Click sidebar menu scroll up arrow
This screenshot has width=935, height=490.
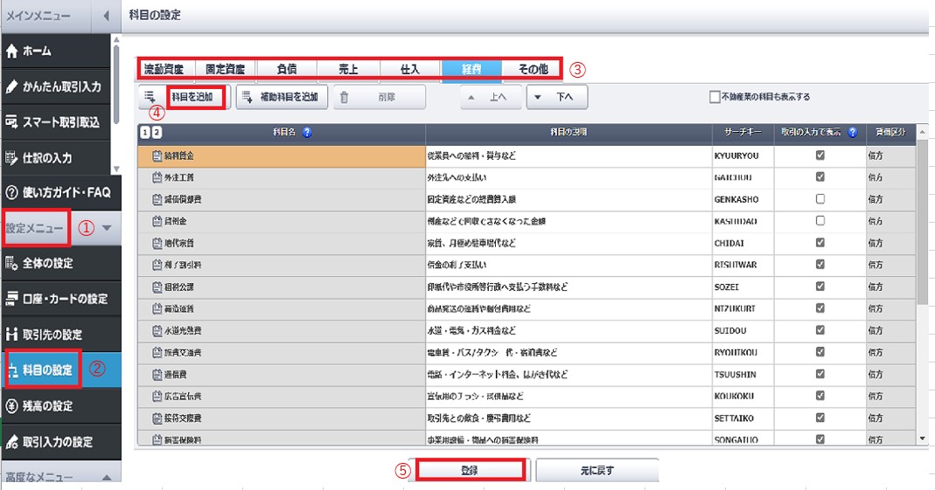tap(116, 40)
